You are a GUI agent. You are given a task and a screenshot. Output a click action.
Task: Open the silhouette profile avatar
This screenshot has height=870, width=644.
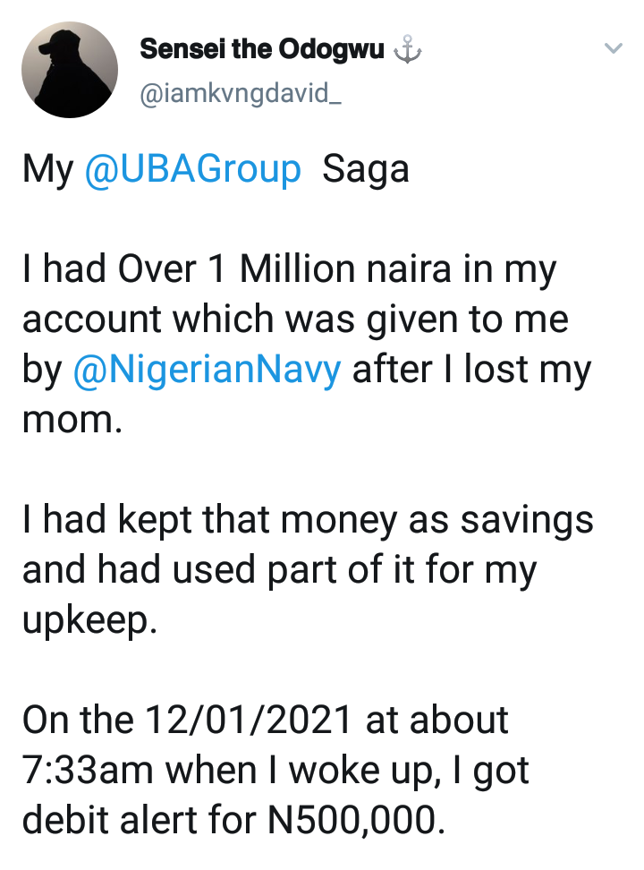pos(70,70)
